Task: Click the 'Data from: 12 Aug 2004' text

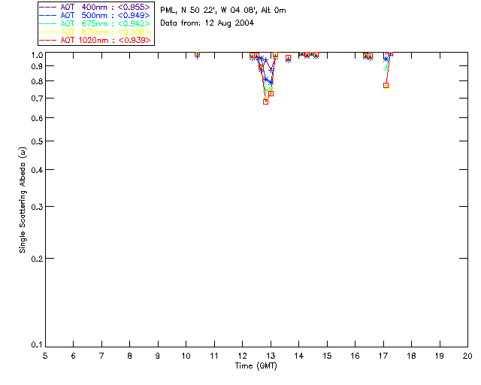Action: [207, 23]
